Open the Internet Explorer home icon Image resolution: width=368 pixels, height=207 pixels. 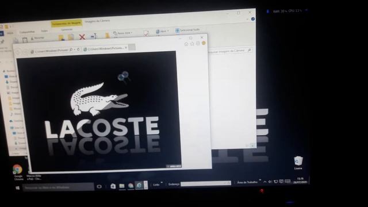pos(186,44)
